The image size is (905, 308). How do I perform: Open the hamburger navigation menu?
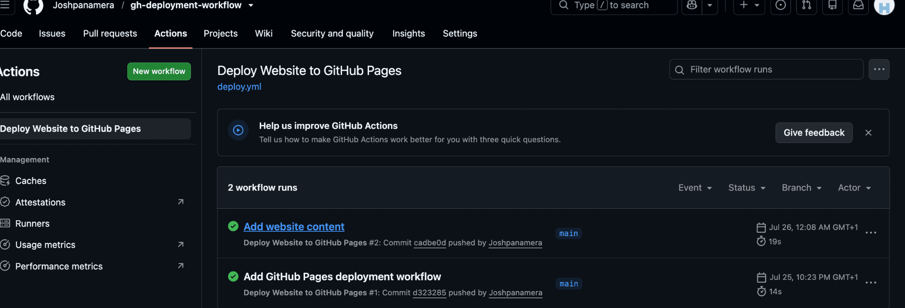[5, 5]
